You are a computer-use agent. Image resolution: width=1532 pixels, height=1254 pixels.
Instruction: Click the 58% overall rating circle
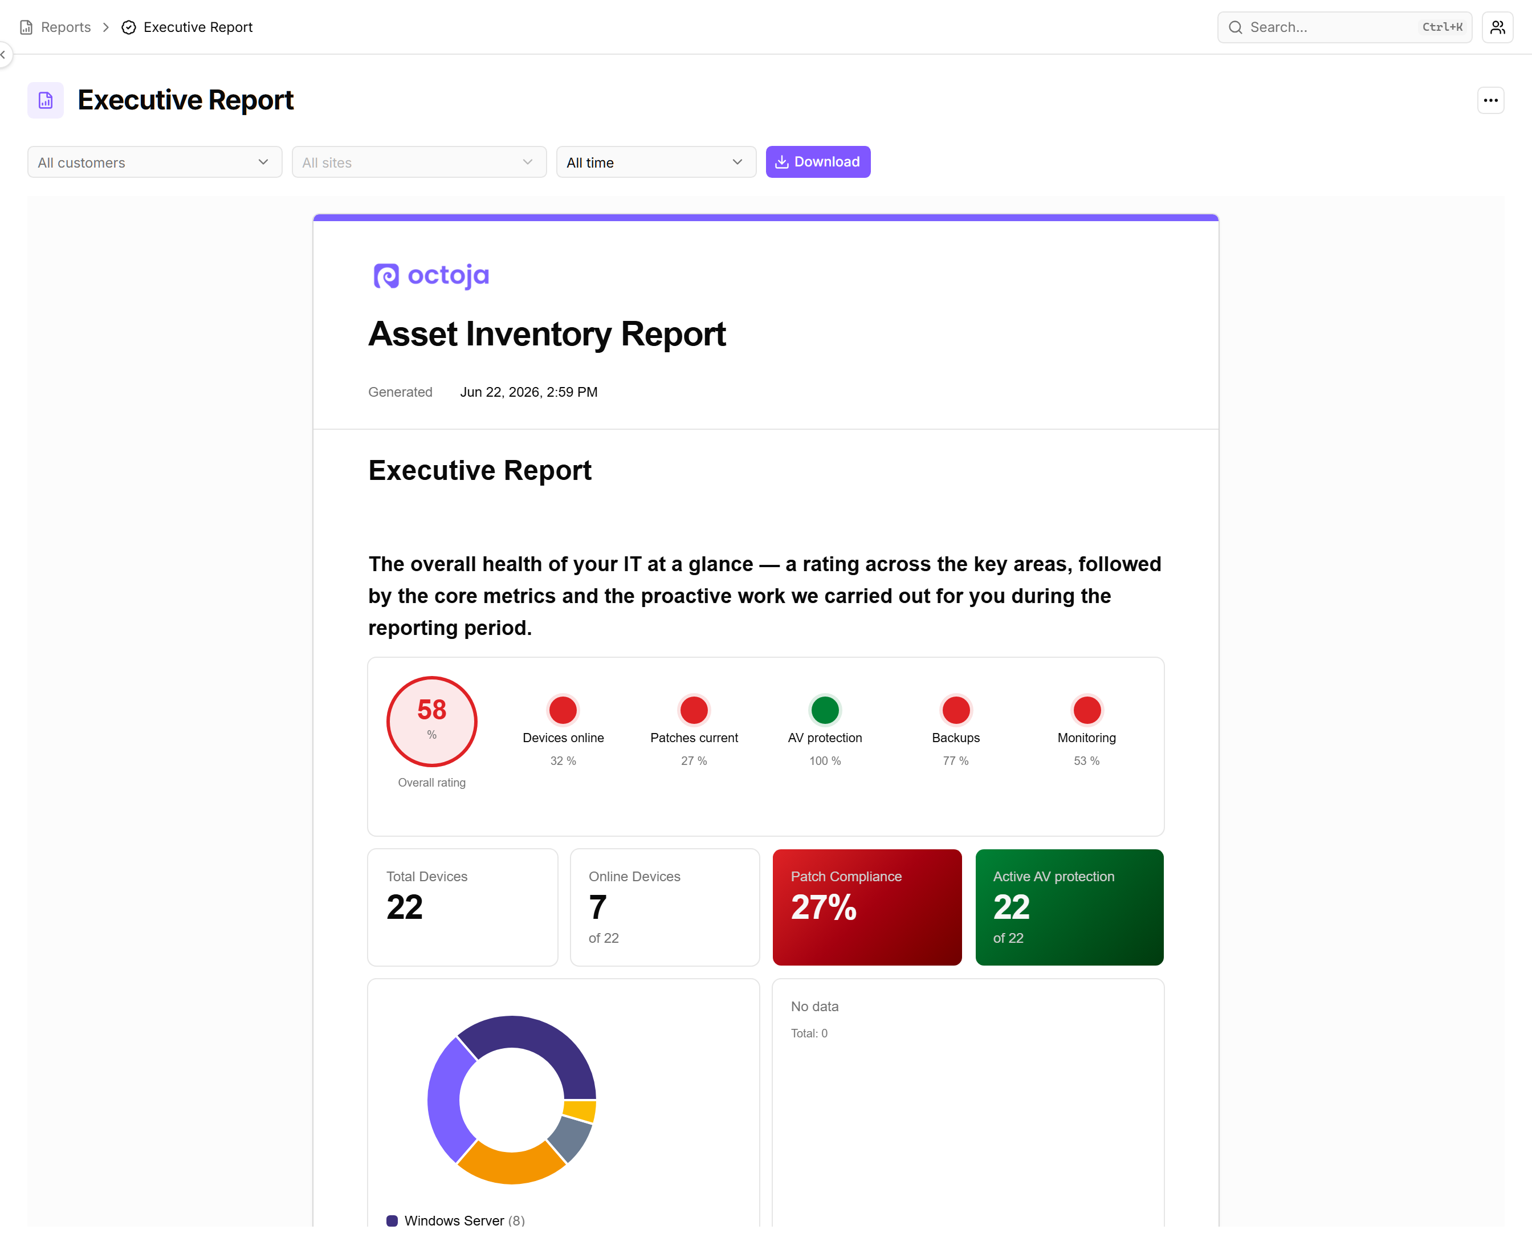[x=432, y=721]
